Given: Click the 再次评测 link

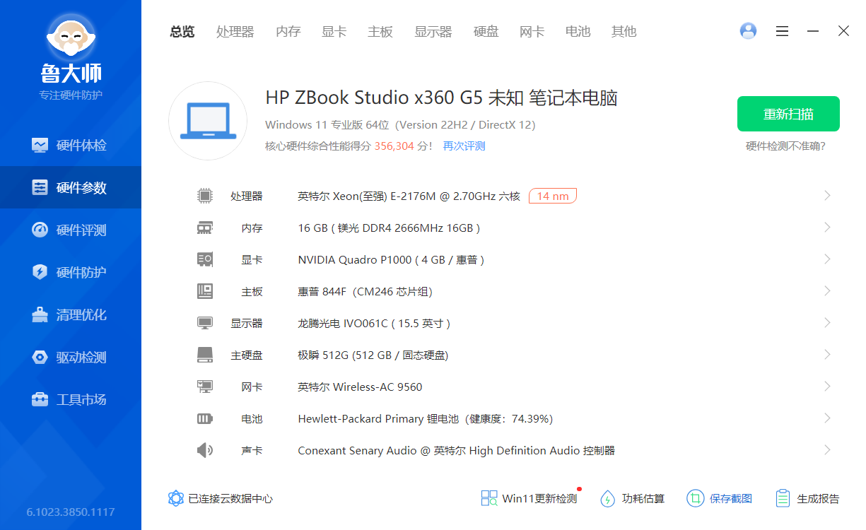Looking at the screenshot, I should (464, 146).
